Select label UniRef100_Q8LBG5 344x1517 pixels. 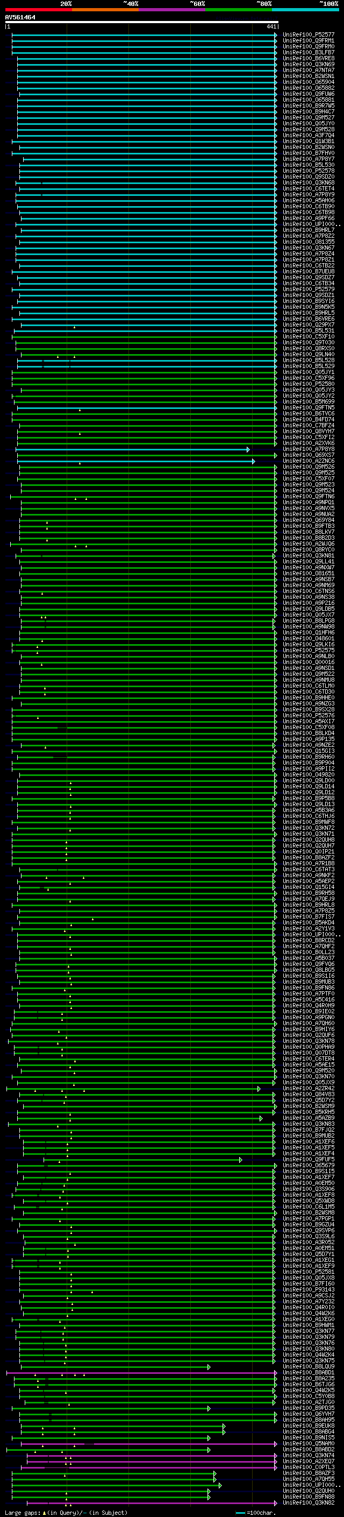[x=309, y=970]
